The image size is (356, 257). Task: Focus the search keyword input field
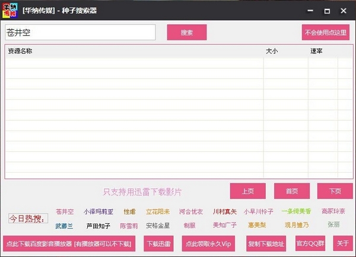[80, 33]
